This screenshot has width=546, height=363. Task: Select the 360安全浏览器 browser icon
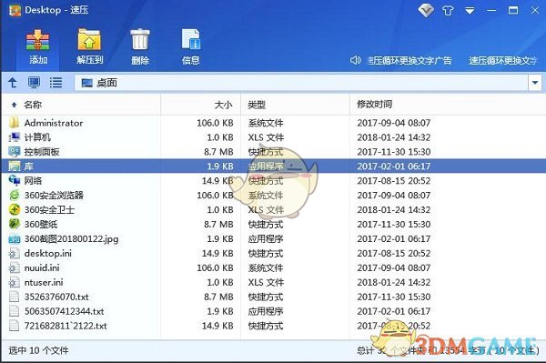[15, 195]
